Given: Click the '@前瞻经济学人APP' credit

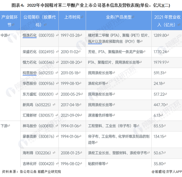Looking at the screenshot, I should (167, 172).
